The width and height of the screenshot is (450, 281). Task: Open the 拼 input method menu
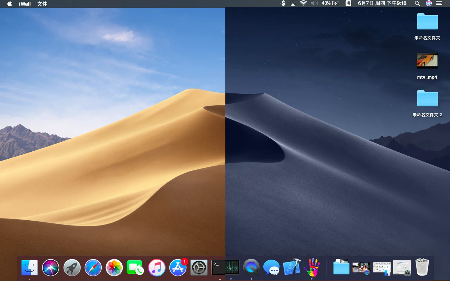click(348, 3)
